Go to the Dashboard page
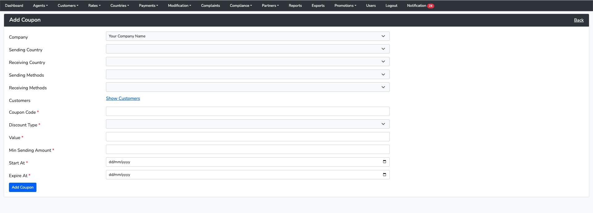The image size is (593, 213). pyautogui.click(x=14, y=6)
